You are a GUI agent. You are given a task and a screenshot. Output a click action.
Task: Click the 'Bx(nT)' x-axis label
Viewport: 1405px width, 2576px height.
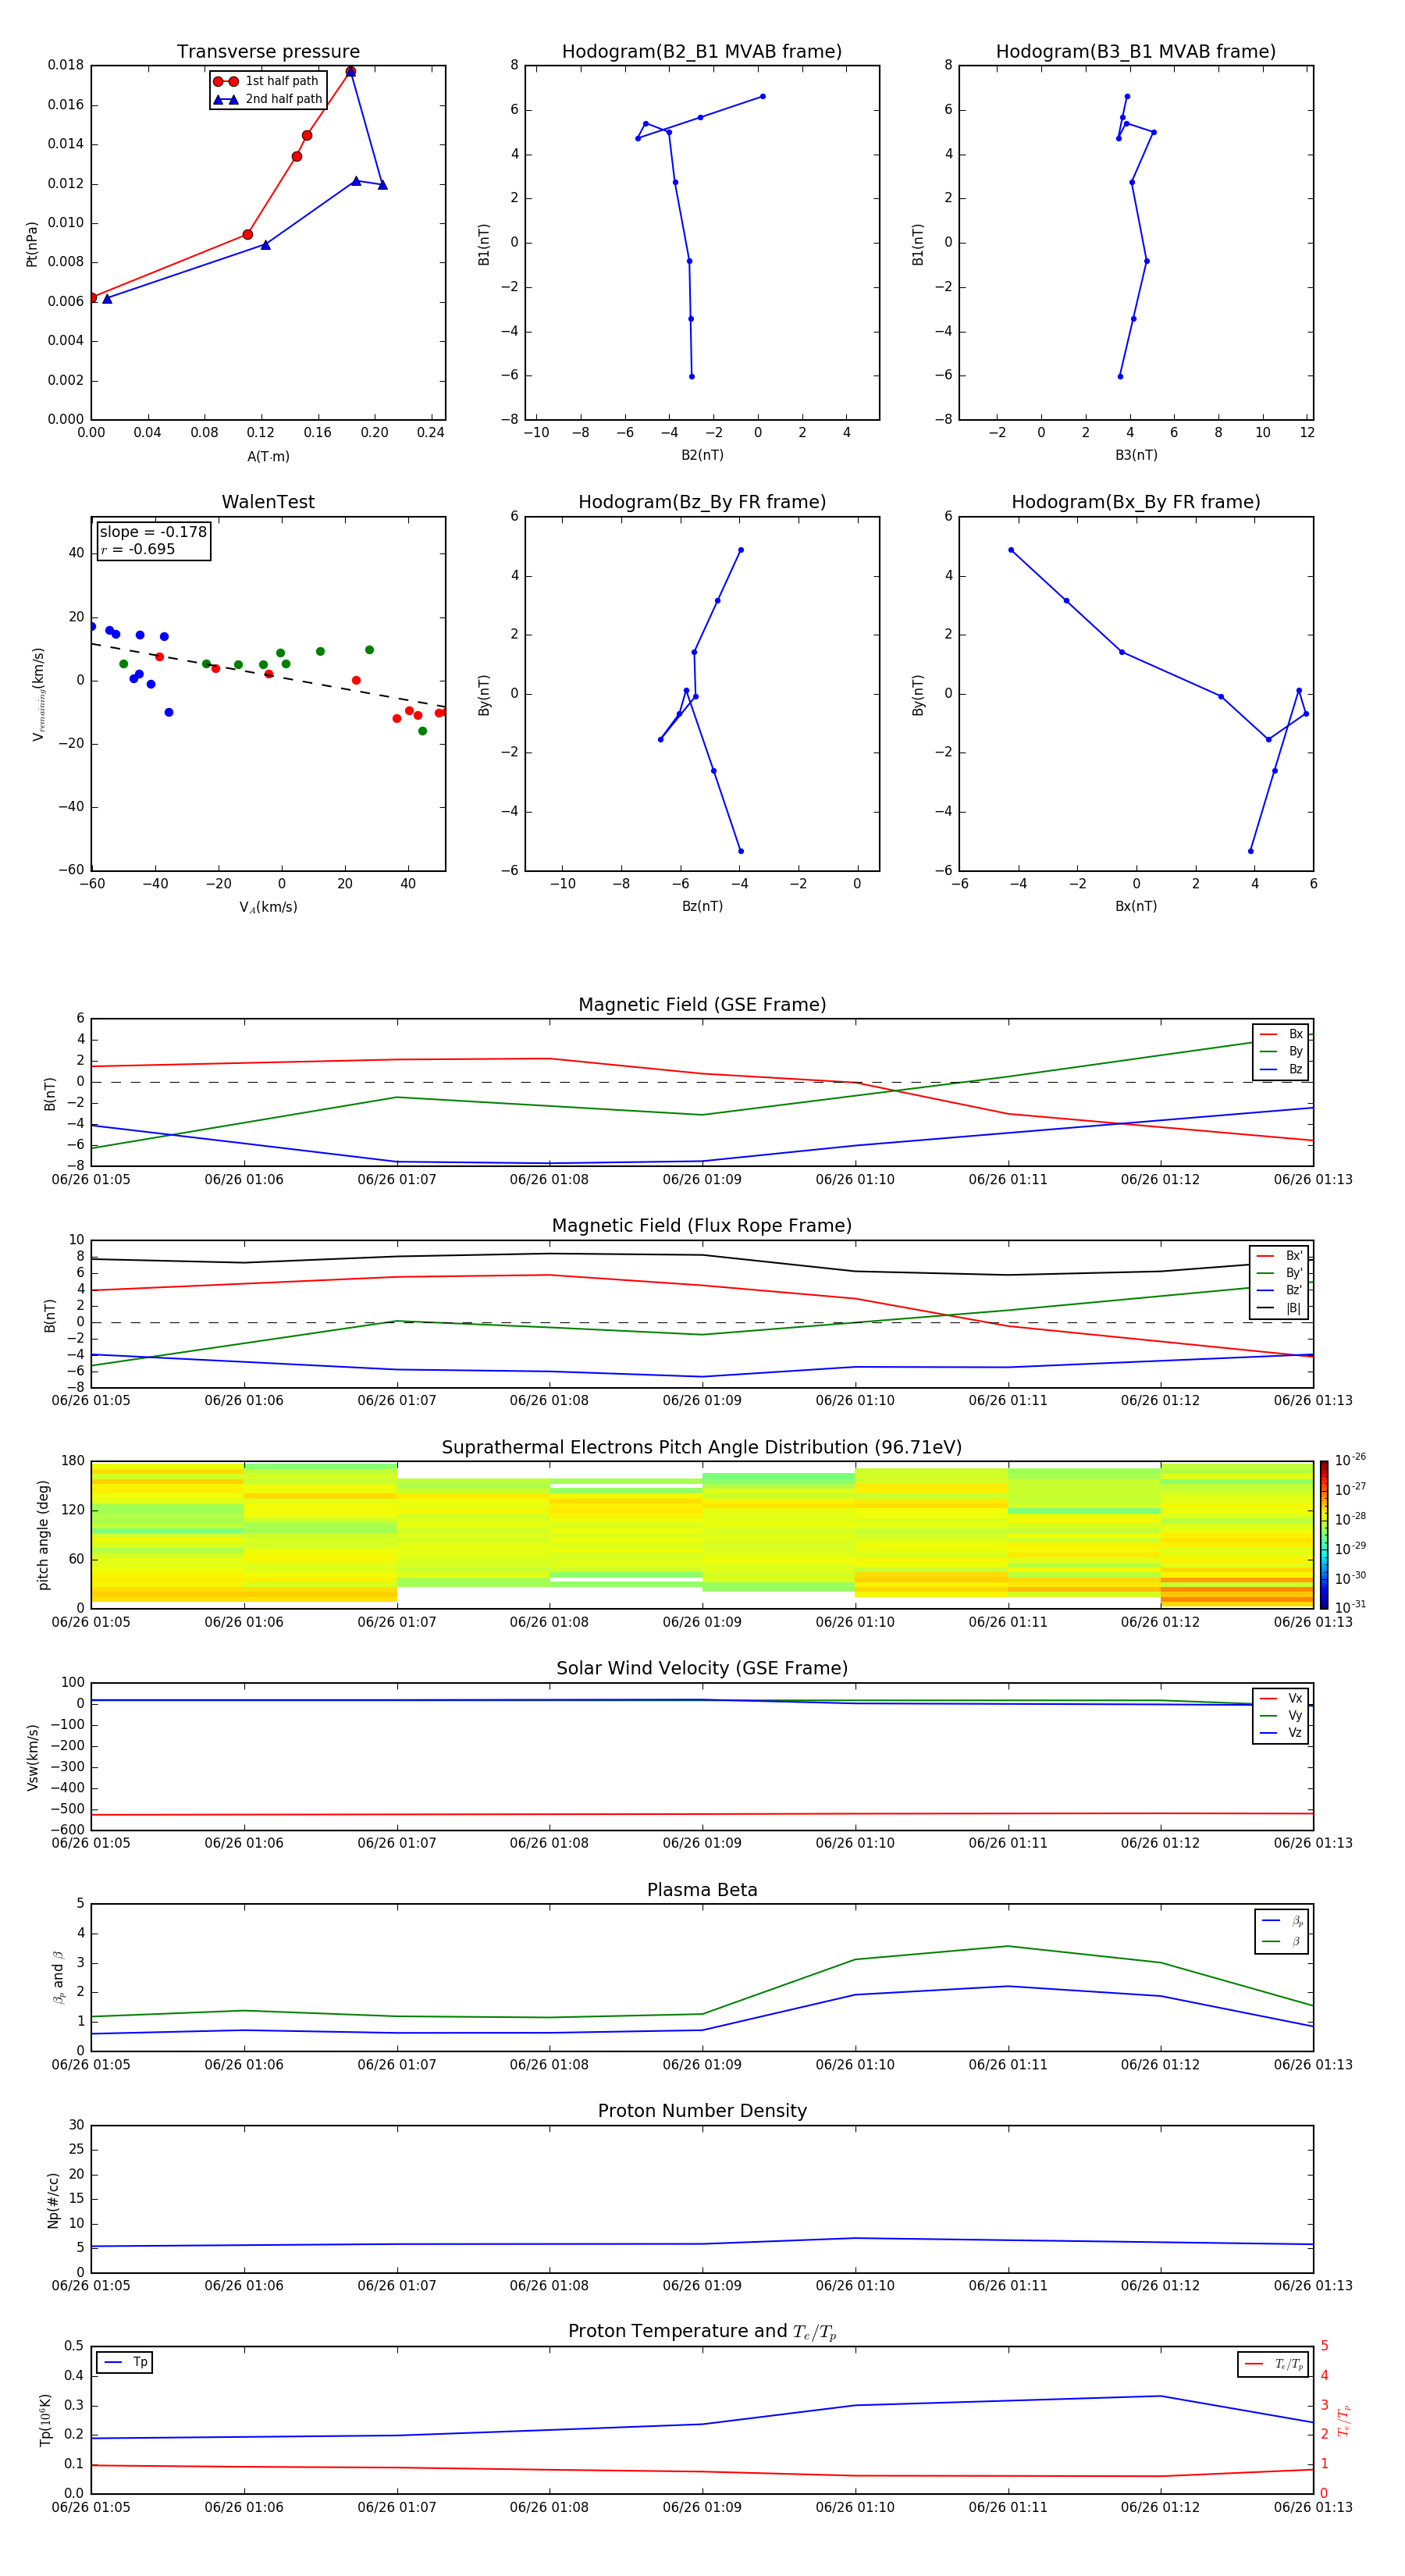point(1136,906)
